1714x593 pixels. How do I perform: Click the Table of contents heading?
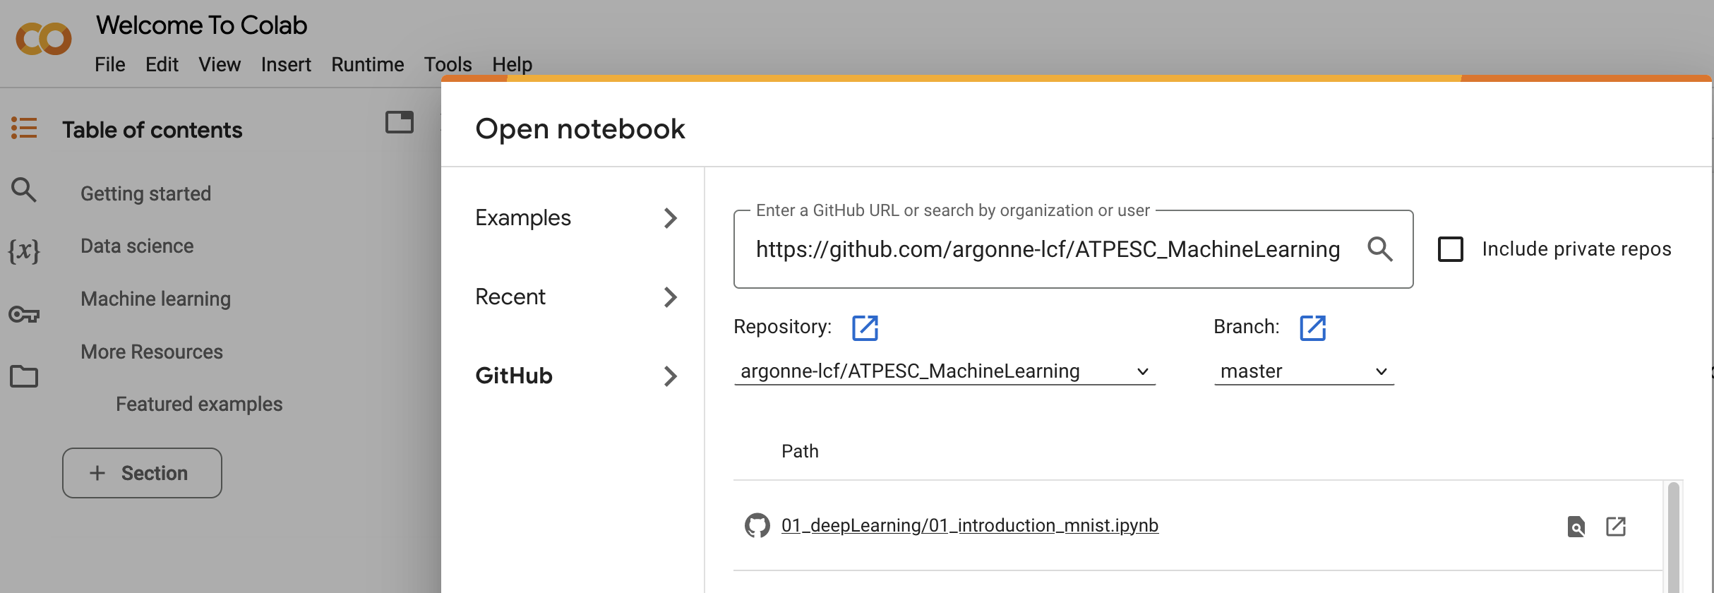point(152,130)
